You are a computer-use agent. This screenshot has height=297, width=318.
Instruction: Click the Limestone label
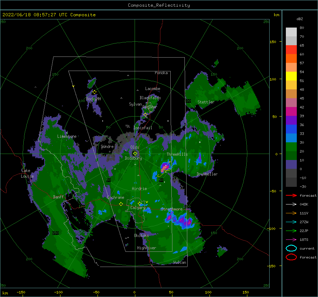tap(67, 136)
